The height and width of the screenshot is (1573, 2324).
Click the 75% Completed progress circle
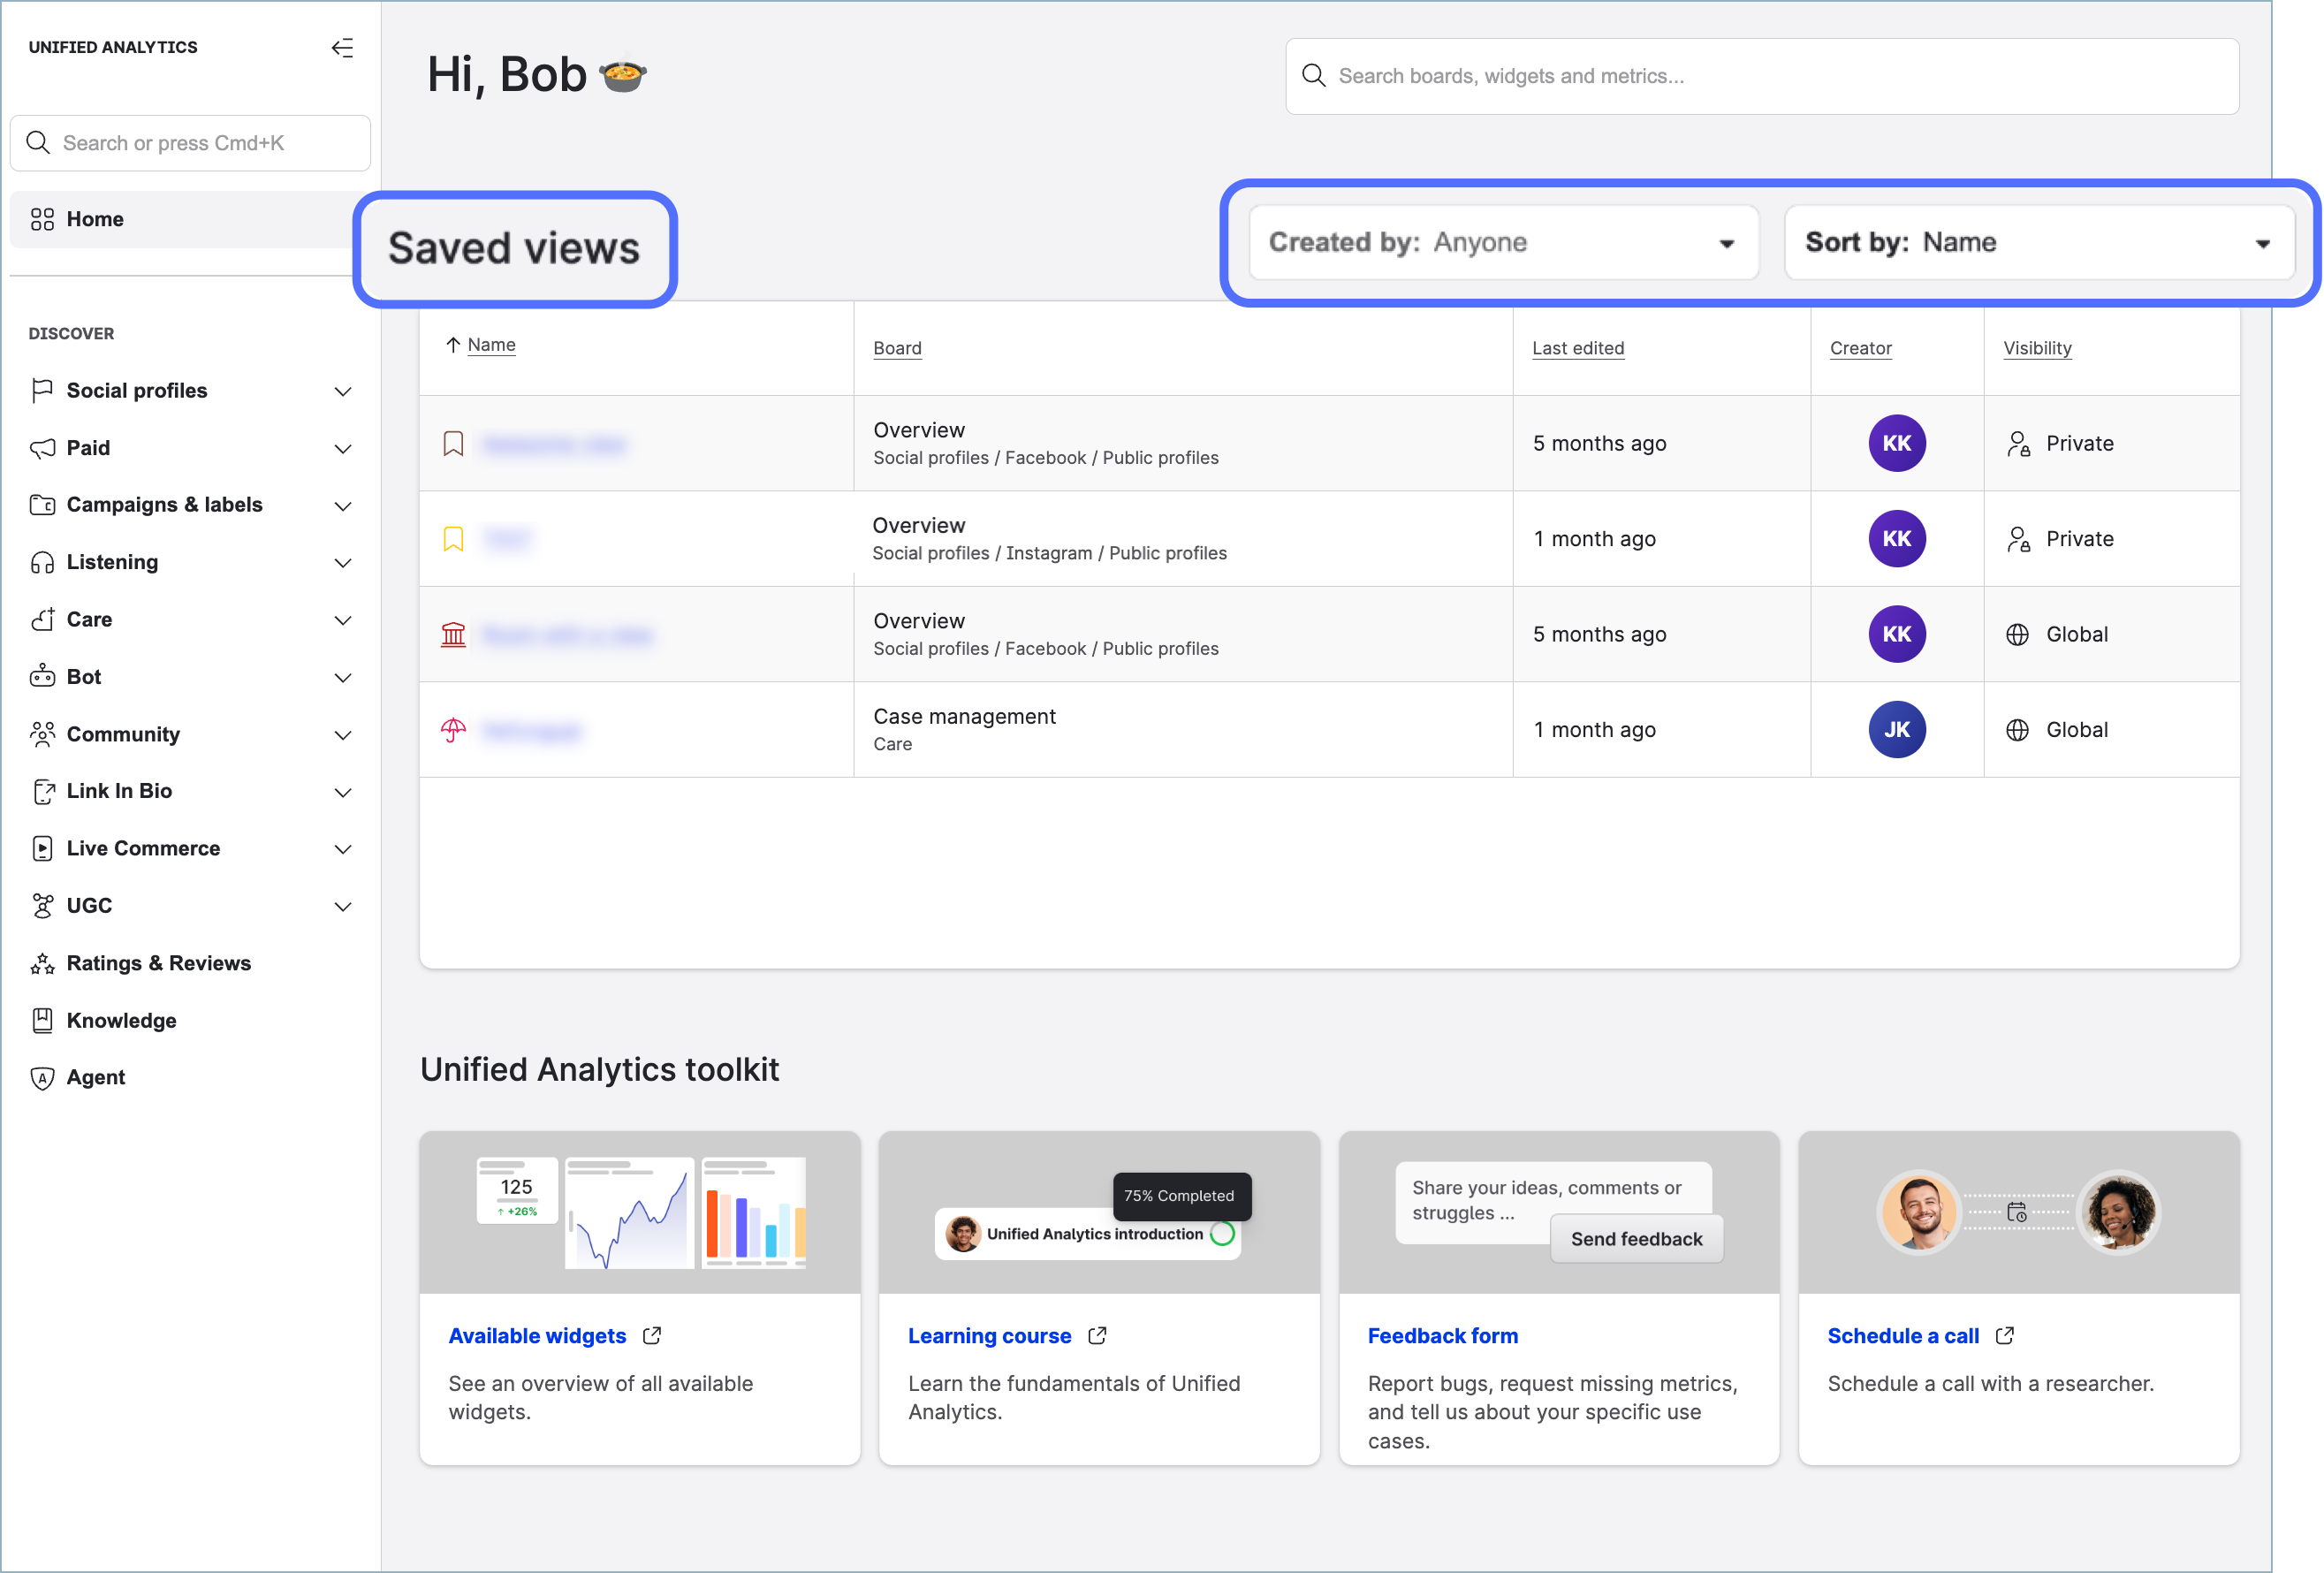(1222, 1234)
